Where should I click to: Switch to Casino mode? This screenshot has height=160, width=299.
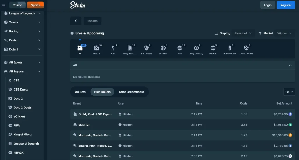[17, 5]
